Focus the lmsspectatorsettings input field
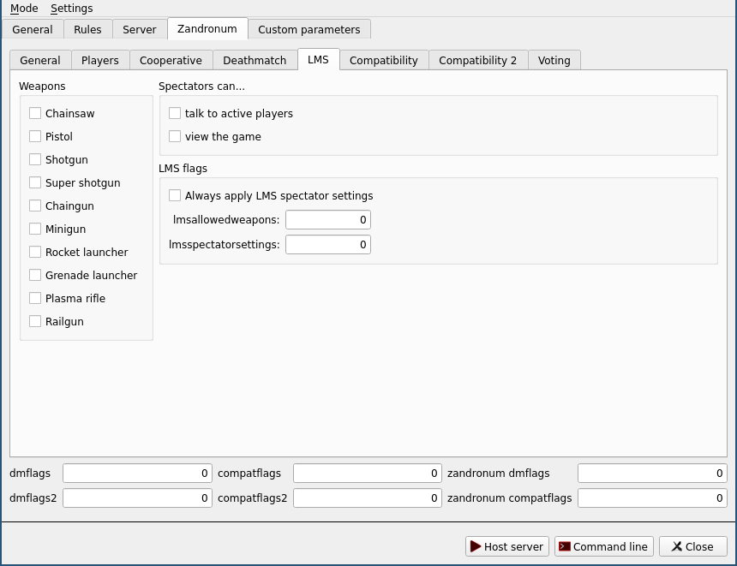This screenshot has width=737, height=566. [327, 245]
